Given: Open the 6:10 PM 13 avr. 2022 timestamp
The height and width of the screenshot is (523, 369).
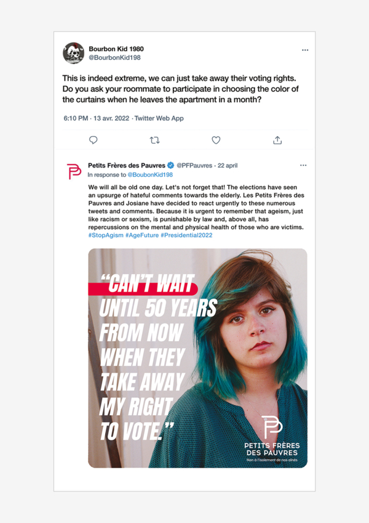Looking at the screenshot, I should pyautogui.click(x=96, y=118).
